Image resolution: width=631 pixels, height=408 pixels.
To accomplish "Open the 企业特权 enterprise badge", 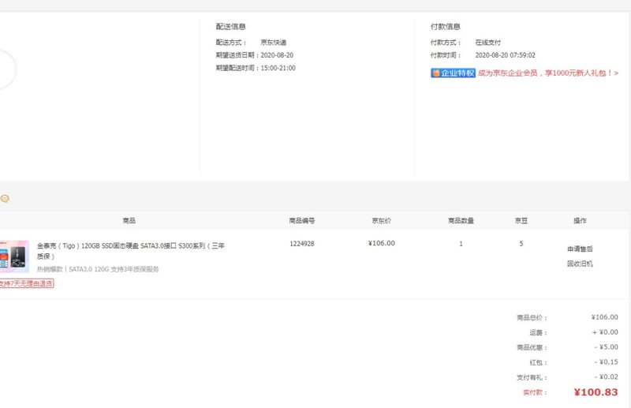I will coord(453,73).
